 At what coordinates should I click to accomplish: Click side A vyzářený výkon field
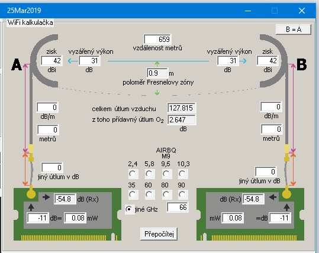[89, 60]
